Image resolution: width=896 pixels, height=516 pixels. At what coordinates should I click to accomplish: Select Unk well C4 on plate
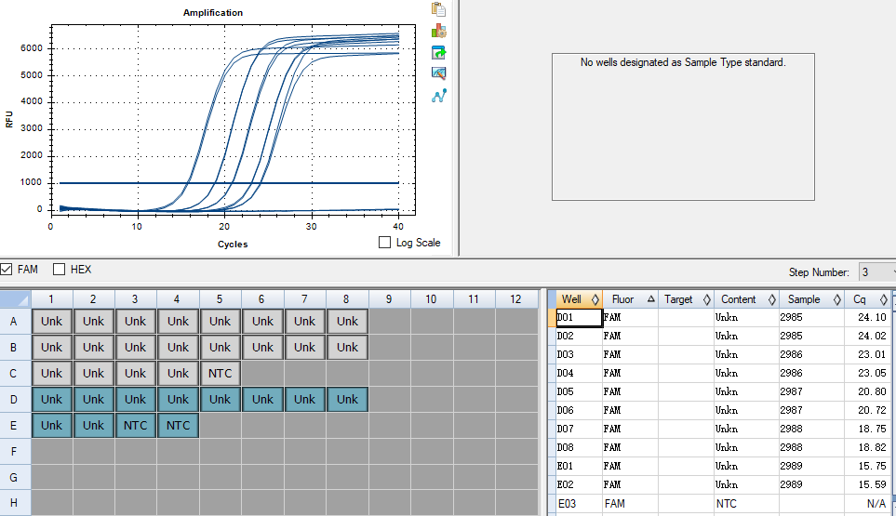178,374
